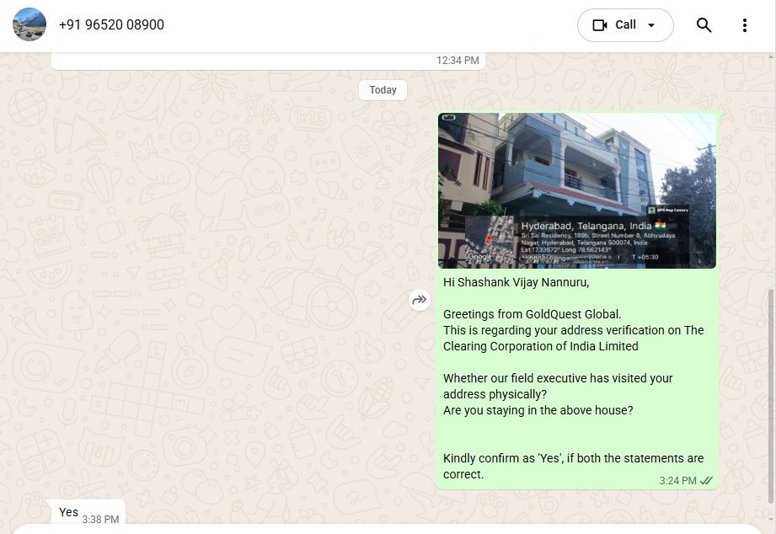
Task: Click the 12:34 PM timestamp
Action: pos(458,61)
